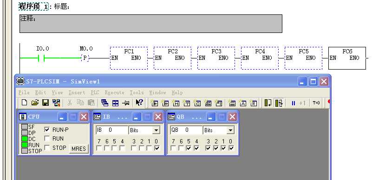Image resolution: width=372 pixels, height=180 pixels.
Task: Open the Execute menu
Action: point(114,92)
